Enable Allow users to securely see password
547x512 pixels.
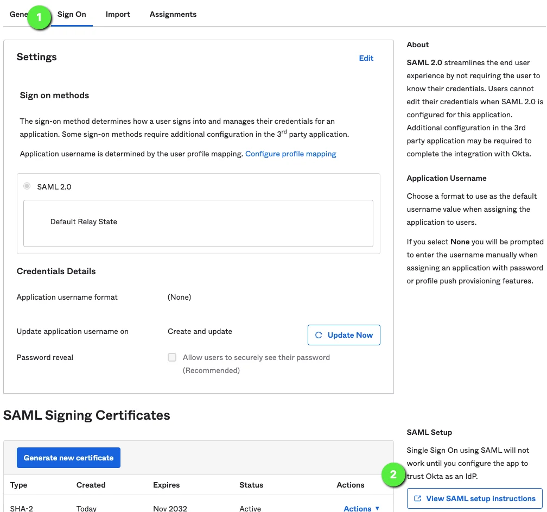point(172,357)
